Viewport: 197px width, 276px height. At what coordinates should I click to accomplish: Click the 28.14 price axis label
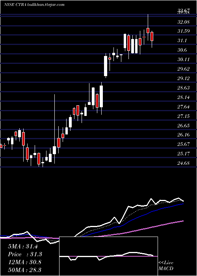click(184, 97)
